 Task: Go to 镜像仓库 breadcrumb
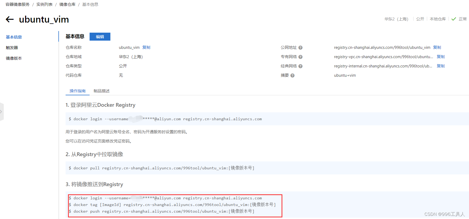pyautogui.click(x=67, y=5)
